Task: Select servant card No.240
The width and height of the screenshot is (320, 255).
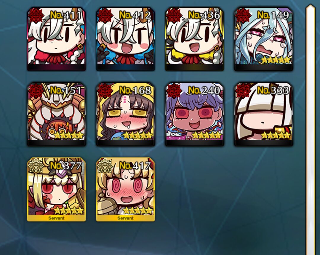Action: [x=194, y=114]
